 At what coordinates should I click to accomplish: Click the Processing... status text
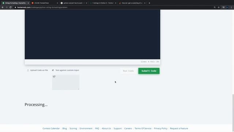36,104
